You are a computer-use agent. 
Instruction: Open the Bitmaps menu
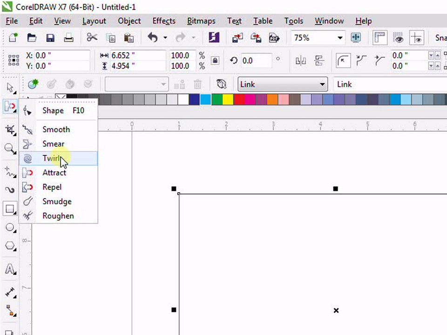[201, 21]
